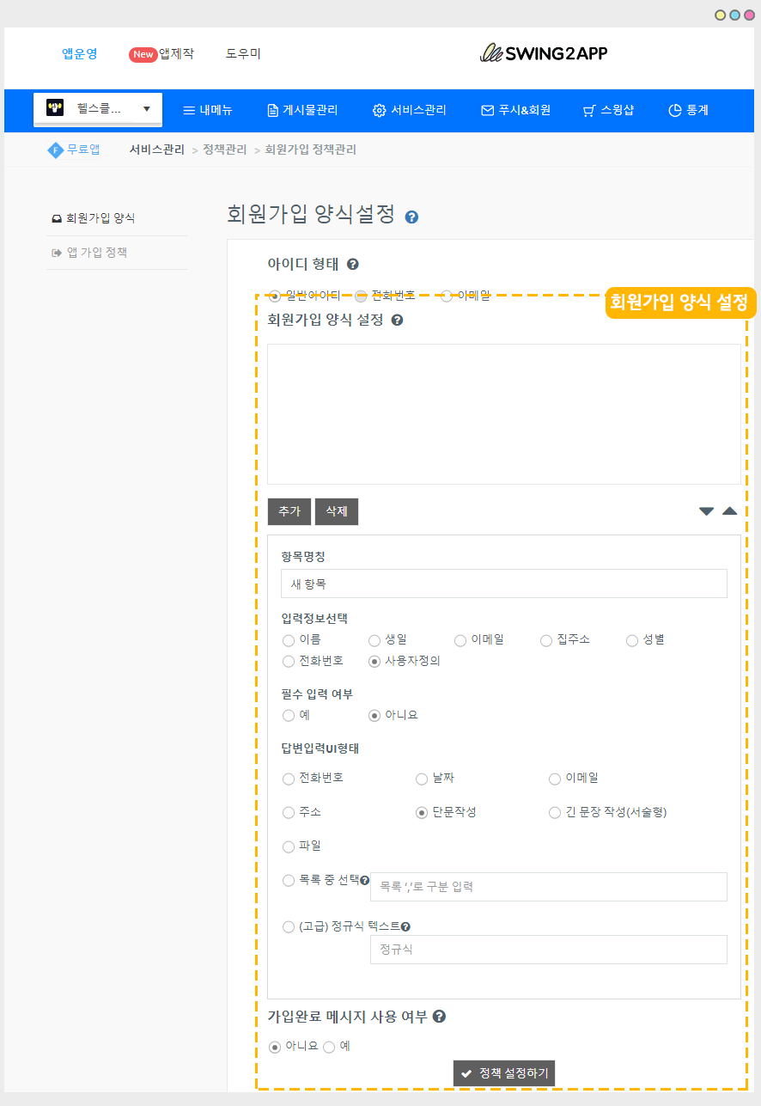Click the 정규식 input field
Screen dimensions: 761x1106
[x=548, y=950]
